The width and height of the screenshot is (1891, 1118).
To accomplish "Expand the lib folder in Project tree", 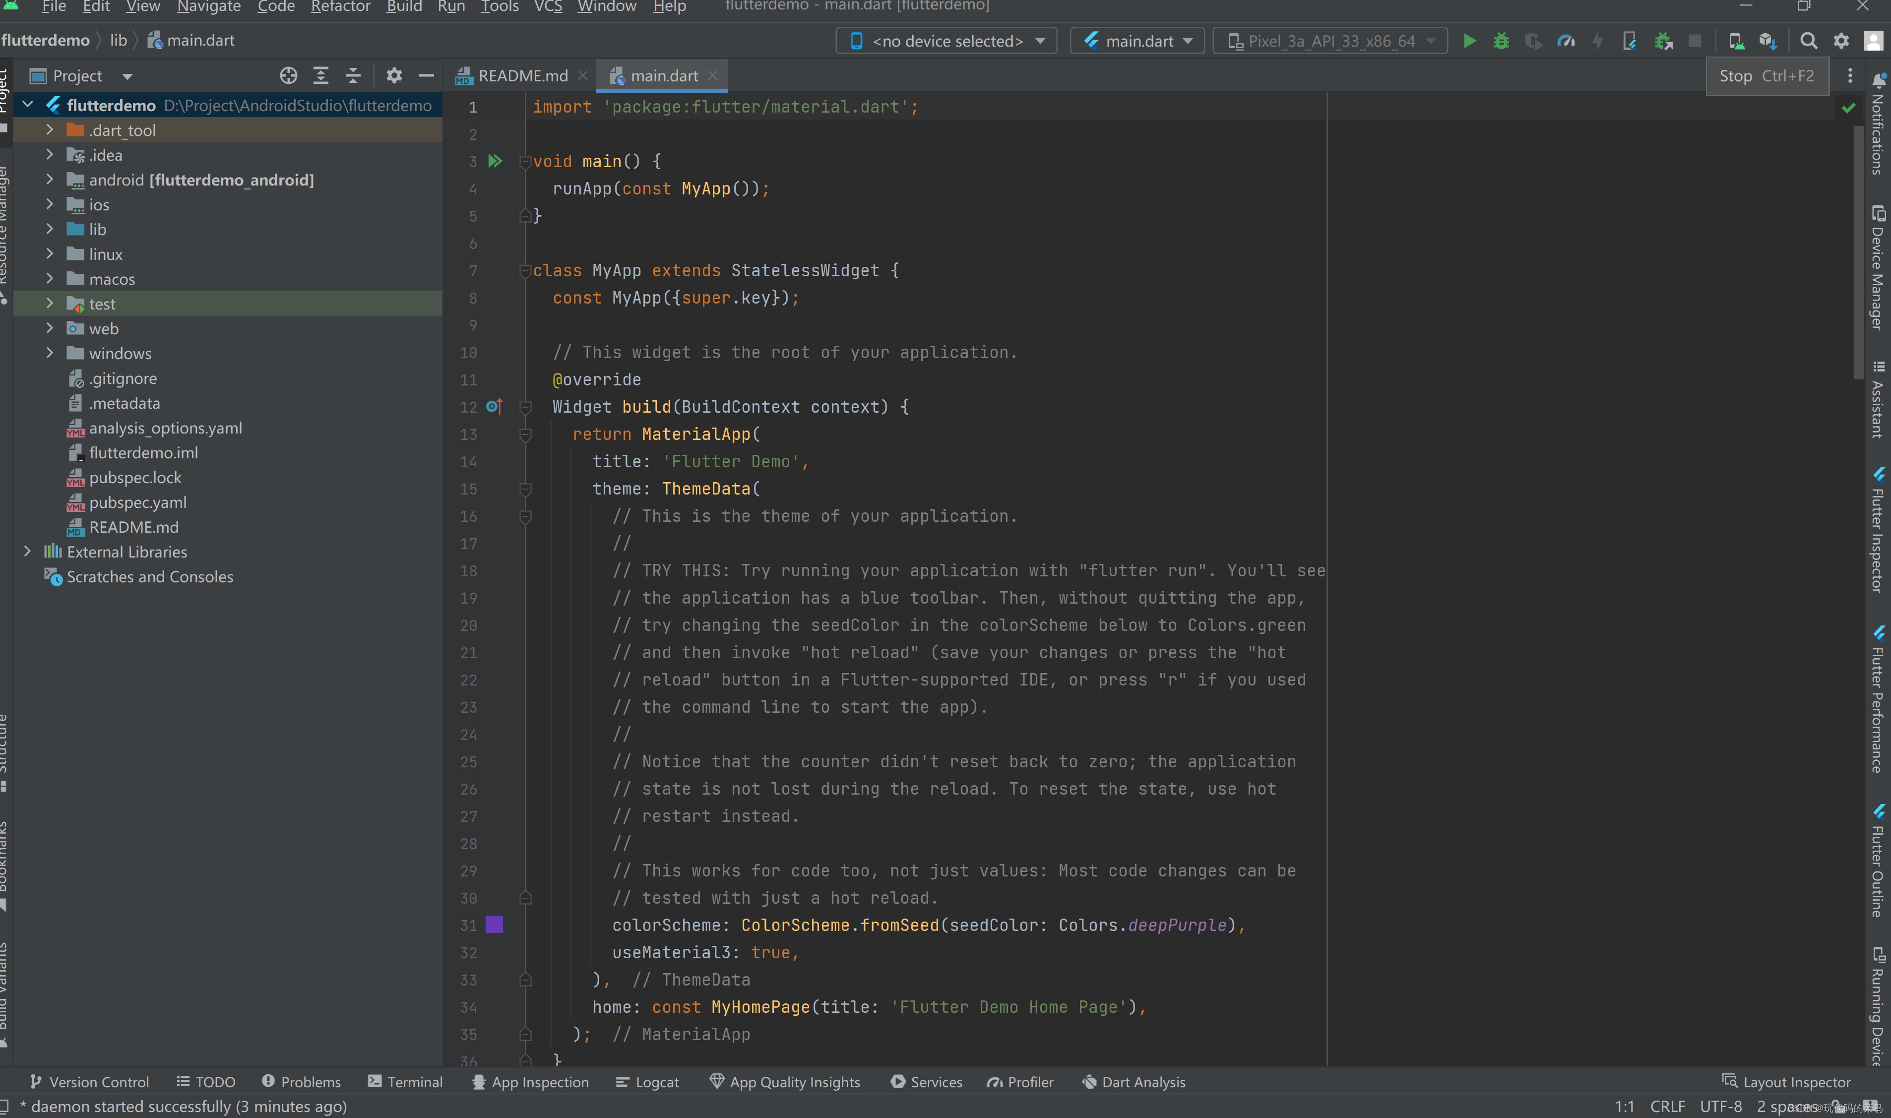I will (x=49, y=229).
